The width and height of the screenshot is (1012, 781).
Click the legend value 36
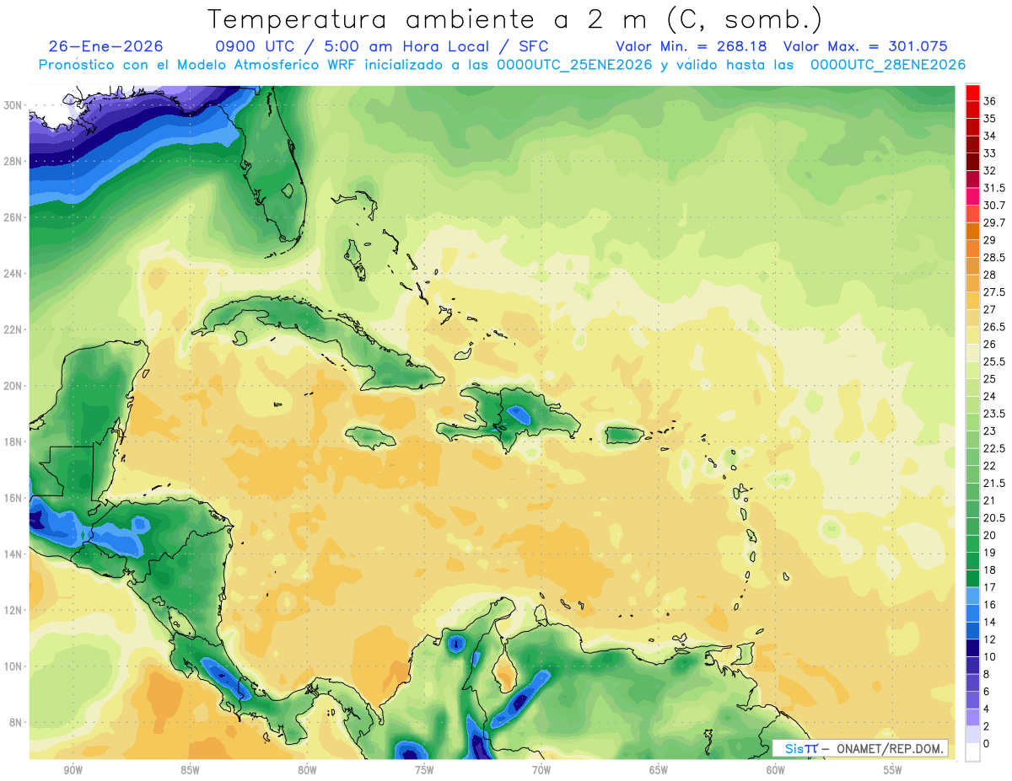click(990, 101)
